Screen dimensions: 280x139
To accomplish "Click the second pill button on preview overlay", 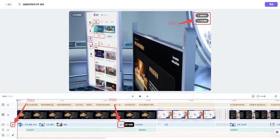I will tap(202, 21).
